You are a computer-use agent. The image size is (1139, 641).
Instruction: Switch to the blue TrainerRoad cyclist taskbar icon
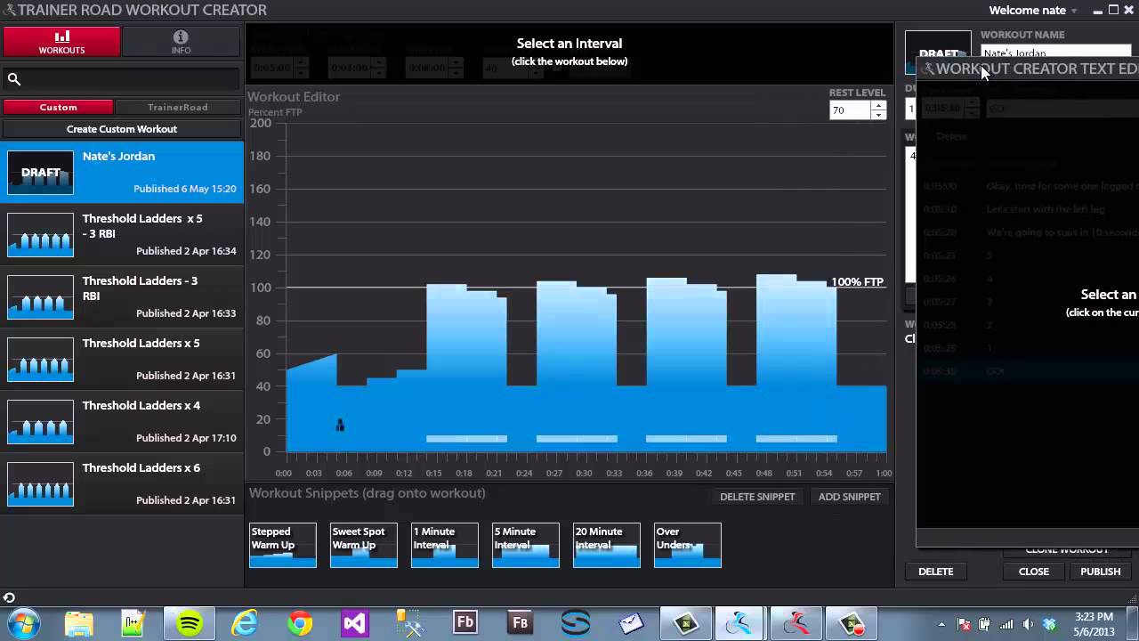coord(739,623)
